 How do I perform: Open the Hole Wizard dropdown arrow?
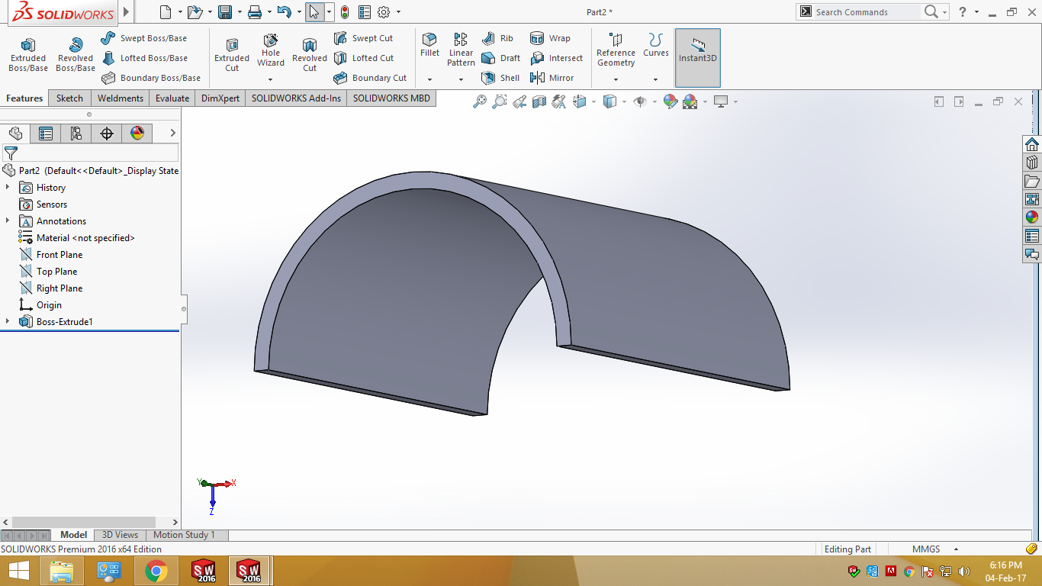(x=271, y=79)
